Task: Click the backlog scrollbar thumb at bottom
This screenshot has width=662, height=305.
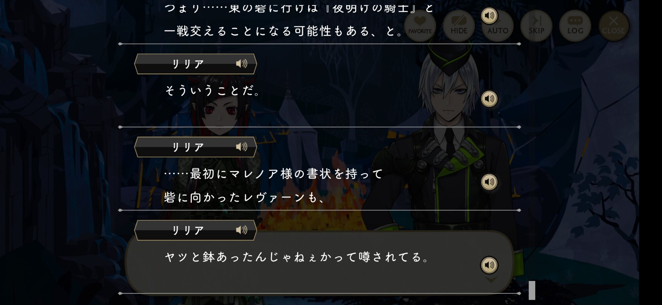Action: coord(532,290)
